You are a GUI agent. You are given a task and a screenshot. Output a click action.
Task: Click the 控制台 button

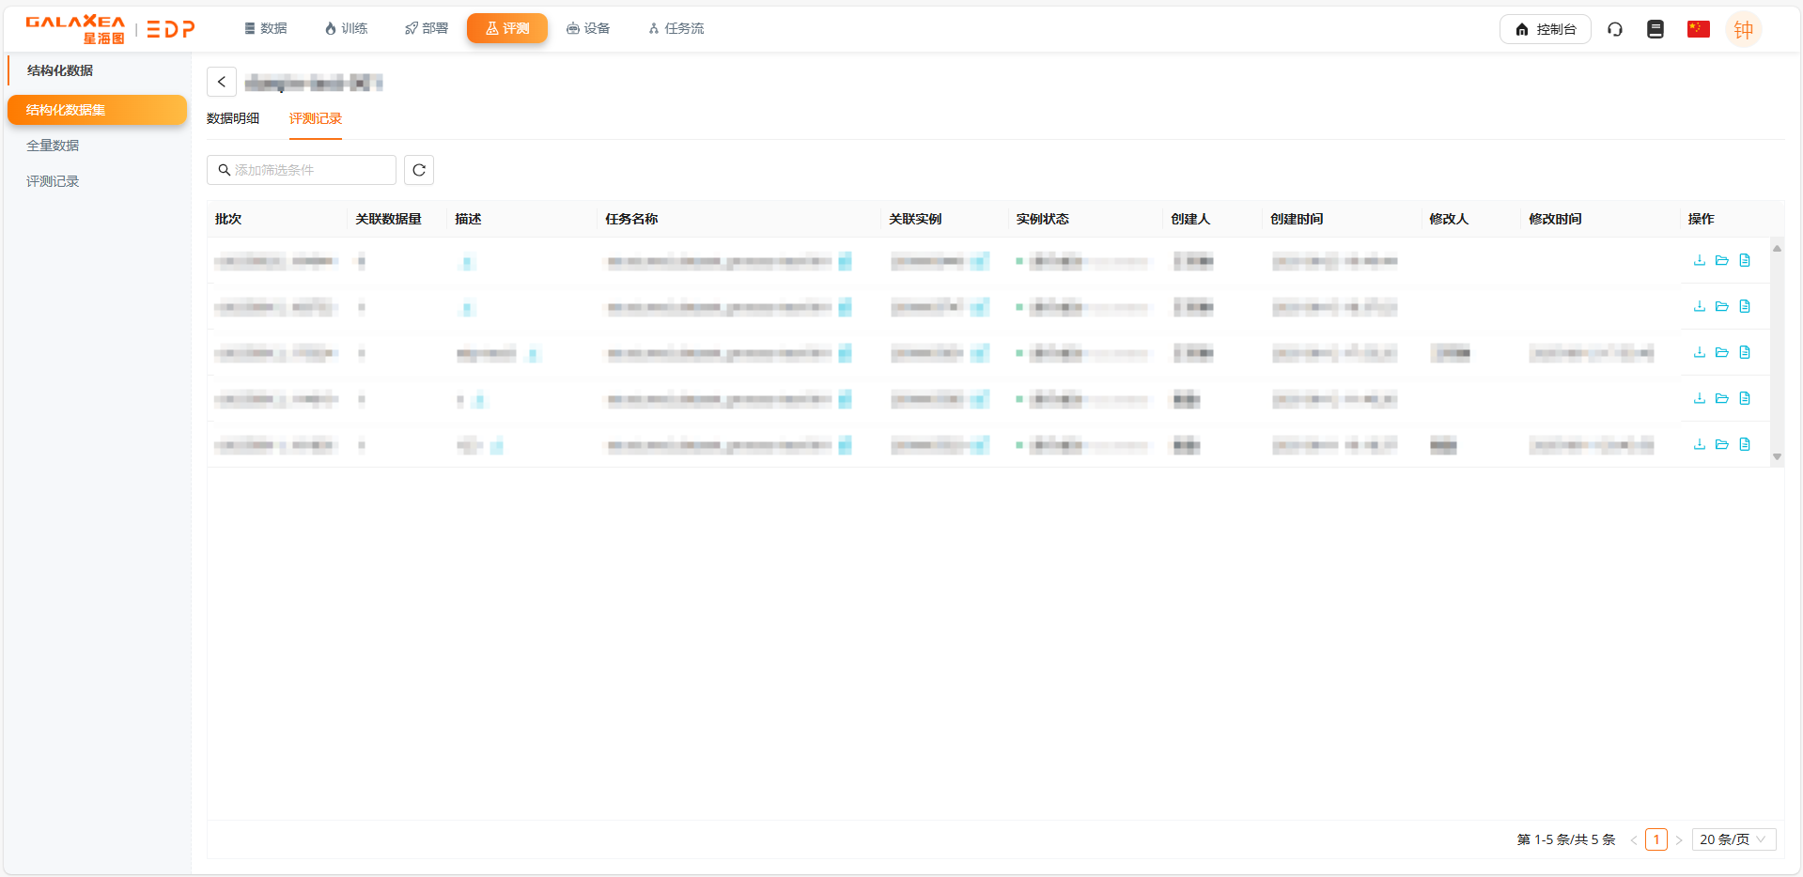1545,29
